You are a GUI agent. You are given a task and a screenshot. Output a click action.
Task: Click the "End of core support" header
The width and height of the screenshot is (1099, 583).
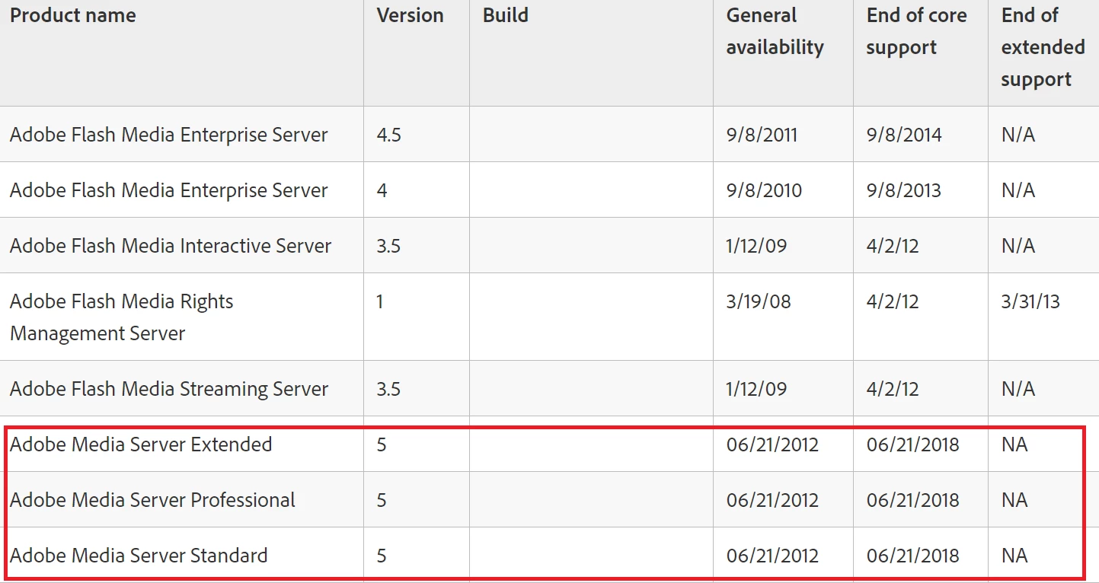click(917, 32)
